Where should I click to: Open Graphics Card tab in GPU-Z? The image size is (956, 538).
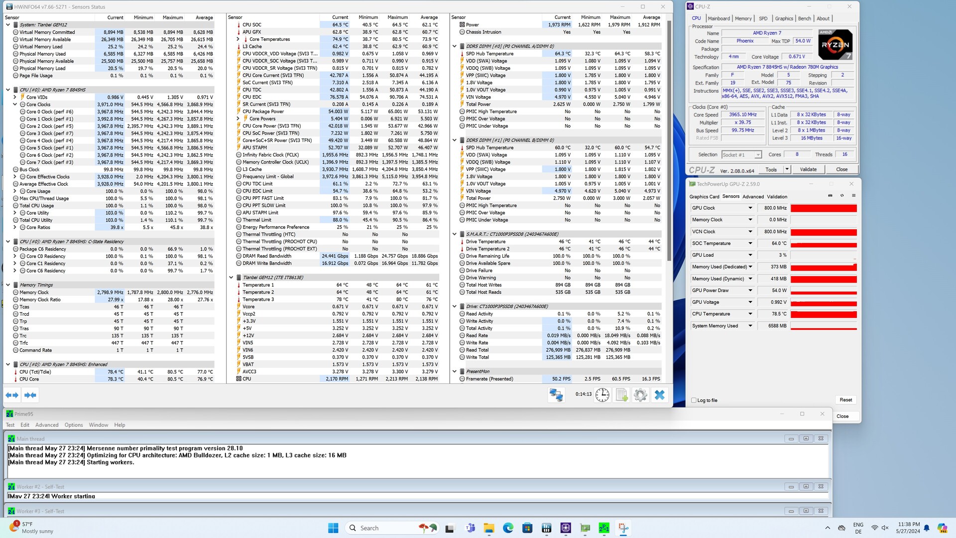point(704,197)
